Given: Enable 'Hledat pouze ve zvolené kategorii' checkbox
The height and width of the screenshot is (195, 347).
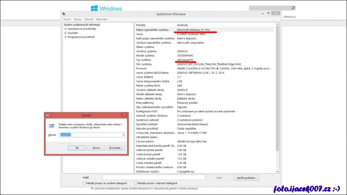Looking at the screenshot, I should pyautogui.click(x=85, y=183).
